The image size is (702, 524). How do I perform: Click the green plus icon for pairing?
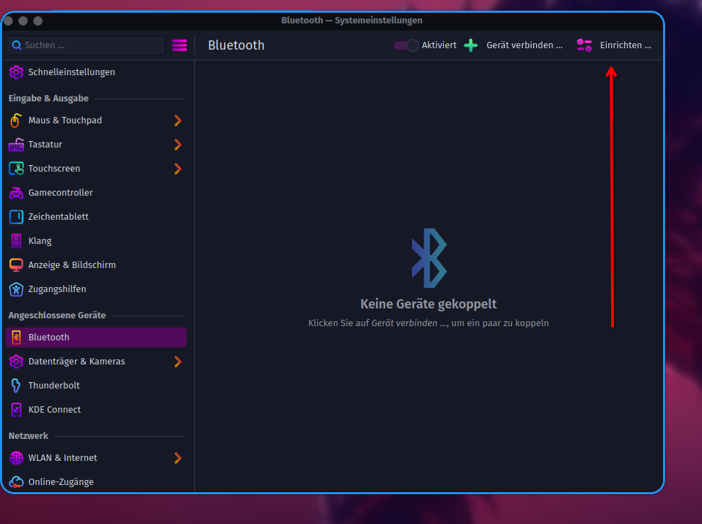(x=471, y=45)
